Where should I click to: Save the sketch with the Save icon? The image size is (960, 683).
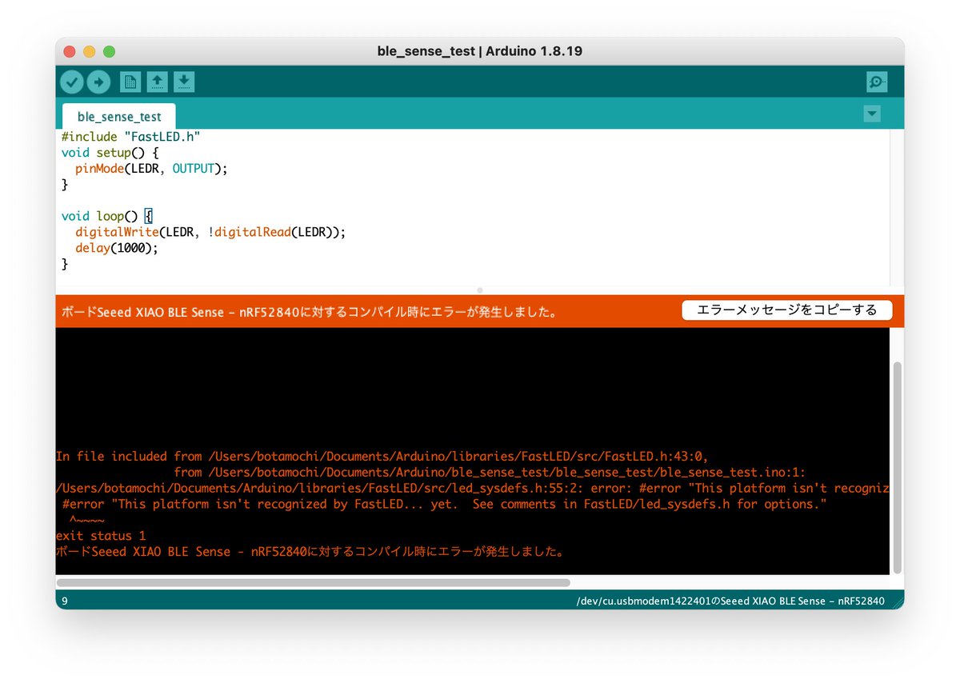[x=184, y=82]
